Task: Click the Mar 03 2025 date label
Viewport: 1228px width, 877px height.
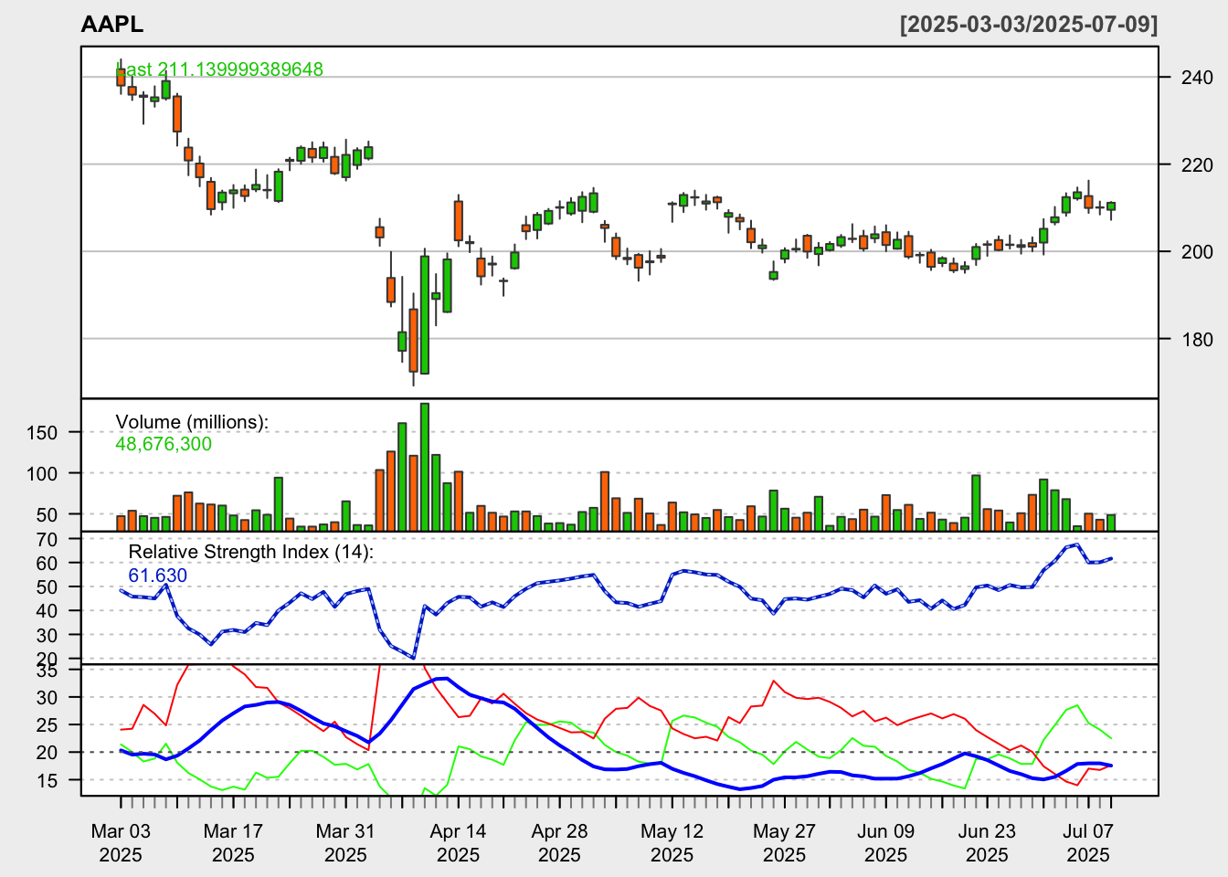Action: pos(121,843)
